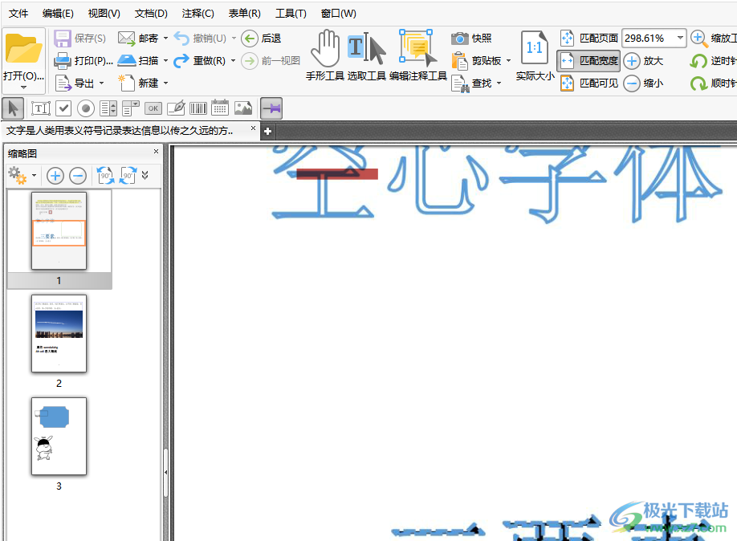Open the Clipboard 剪贴板 dropdown arrow
Image resolution: width=737 pixels, height=541 pixels.
pyautogui.click(x=508, y=61)
